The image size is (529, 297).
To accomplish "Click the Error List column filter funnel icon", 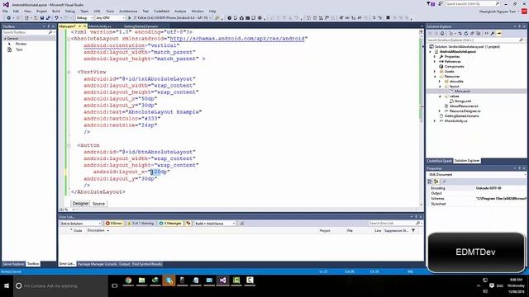I will [x=413, y=231].
